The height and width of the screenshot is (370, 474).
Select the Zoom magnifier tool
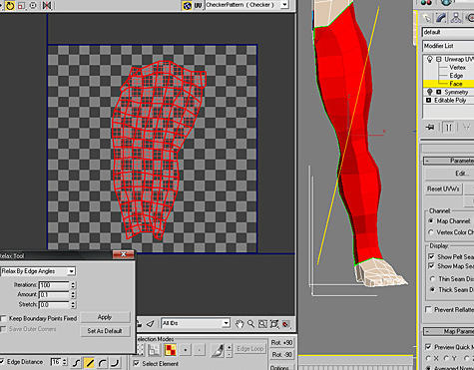click(x=251, y=324)
